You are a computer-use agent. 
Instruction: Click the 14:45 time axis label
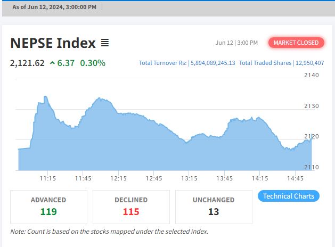pyautogui.click(x=295, y=178)
